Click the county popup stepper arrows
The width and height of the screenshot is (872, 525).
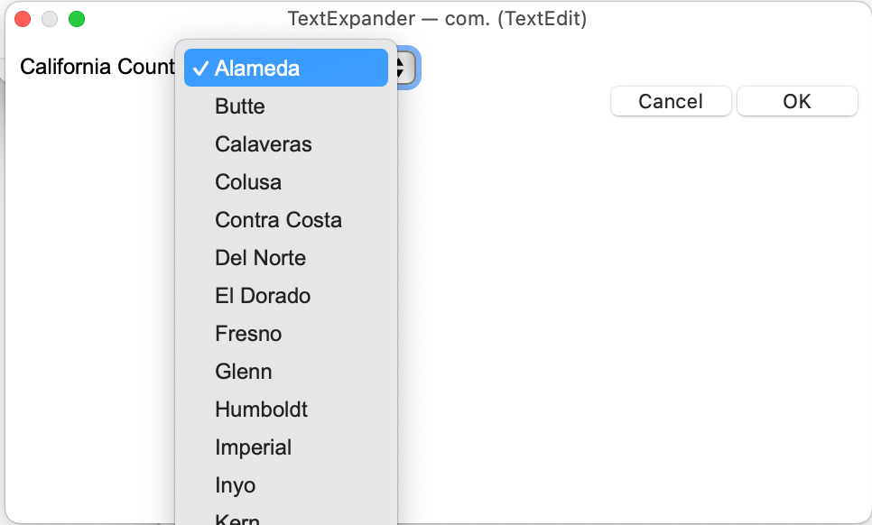tap(405, 68)
